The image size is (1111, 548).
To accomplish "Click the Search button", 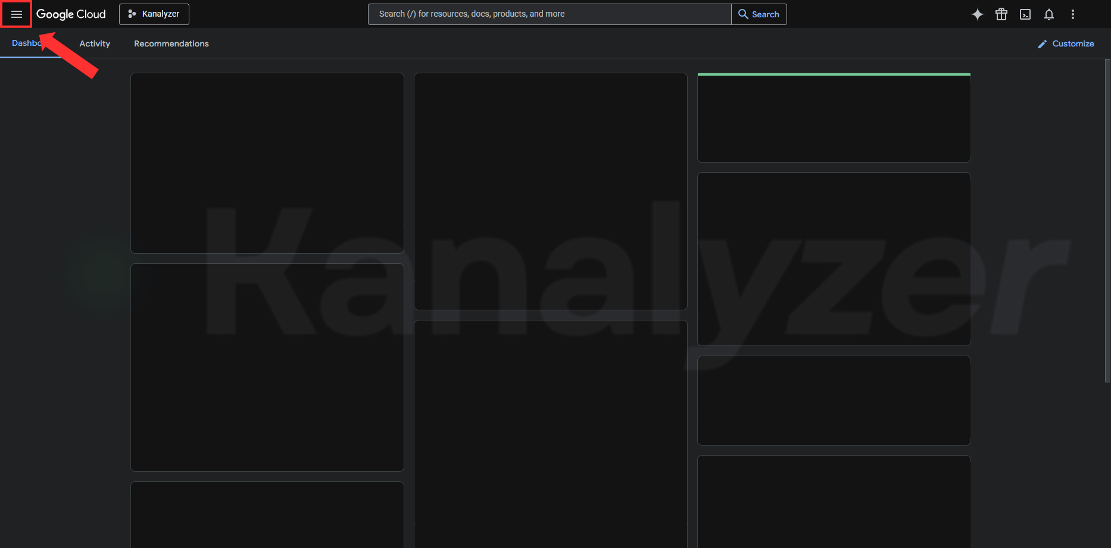I will [759, 14].
